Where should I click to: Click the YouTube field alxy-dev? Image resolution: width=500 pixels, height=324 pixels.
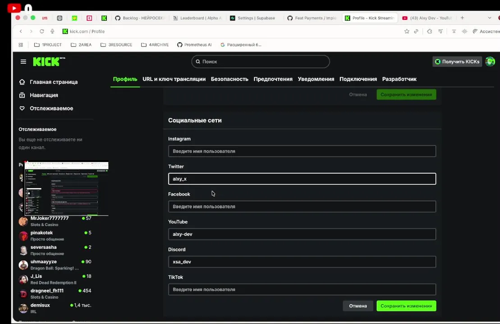(302, 234)
